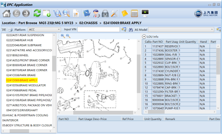Open the blue notebook icon
Screen dimensions: 222x134
click(x=87, y=13)
